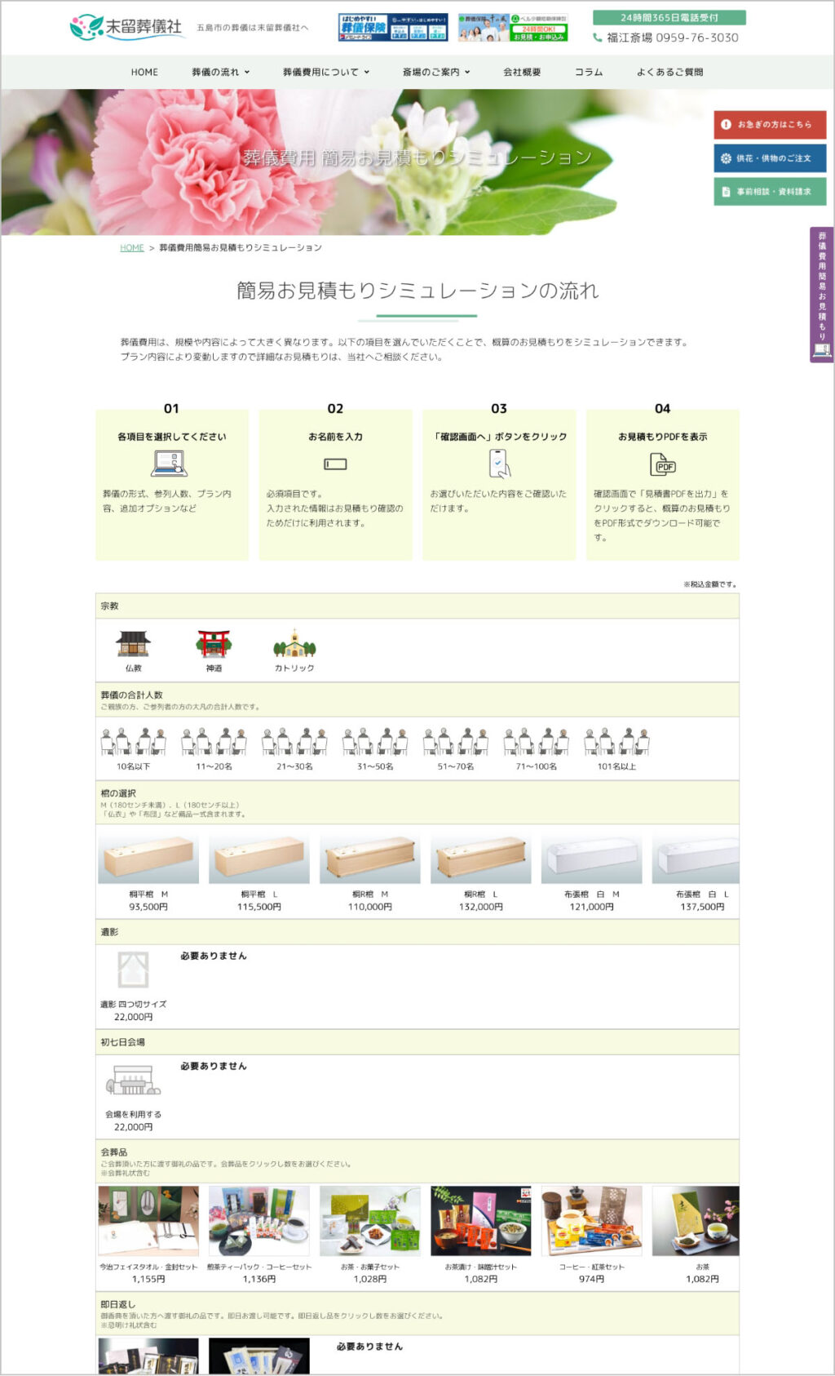835x1376 pixels.
Task: Choose the Shinto torii gate icon (神道)
Action: pyautogui.click(x=214, y=644)
